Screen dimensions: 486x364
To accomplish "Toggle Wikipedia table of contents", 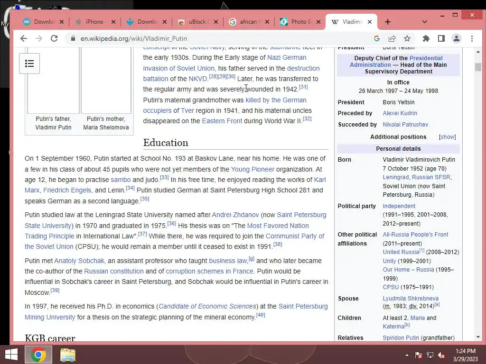I will point(29,64).
